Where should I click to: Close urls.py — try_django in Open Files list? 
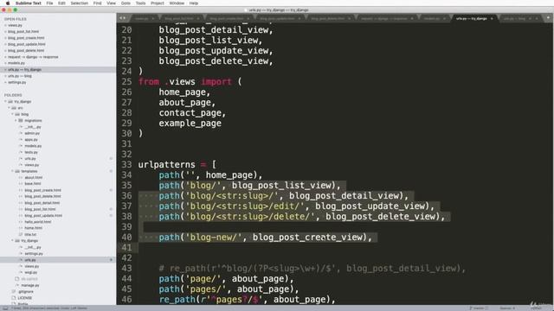pyautogui.click(x=5, y=69)
